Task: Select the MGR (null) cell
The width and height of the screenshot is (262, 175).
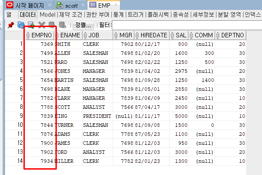Action: pyautogui.click(x=124, y=116)
